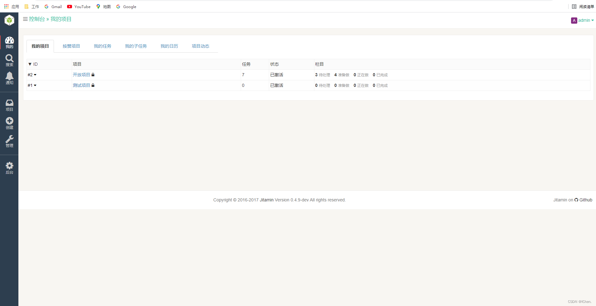Click the '已激活' status of 测试项目

[277, 85]
